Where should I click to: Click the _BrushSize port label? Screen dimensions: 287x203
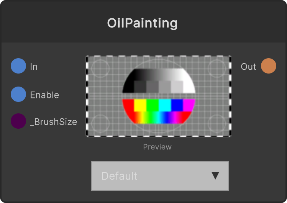coord(53,122)
